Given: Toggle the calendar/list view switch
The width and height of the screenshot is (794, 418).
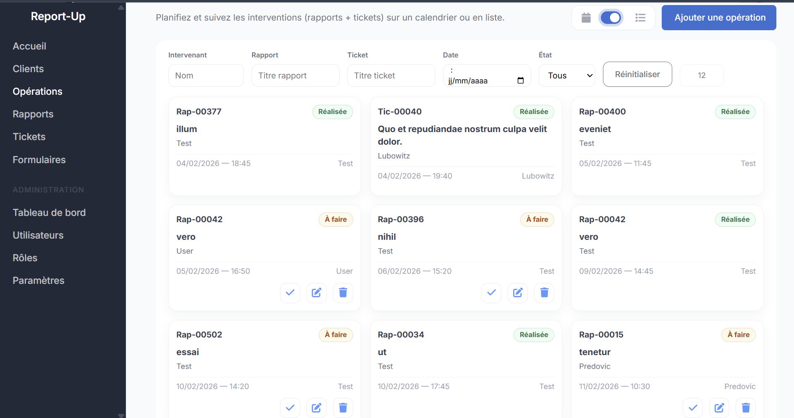Looking at the screenshot, I should tap(611, 18).
